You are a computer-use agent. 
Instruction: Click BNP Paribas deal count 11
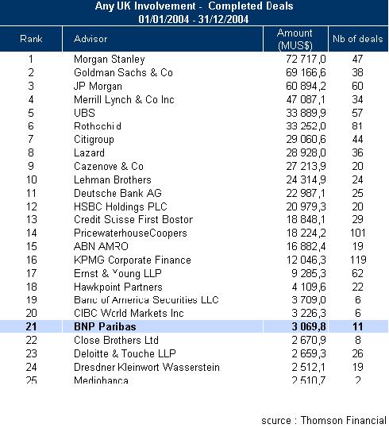point(357,326)
